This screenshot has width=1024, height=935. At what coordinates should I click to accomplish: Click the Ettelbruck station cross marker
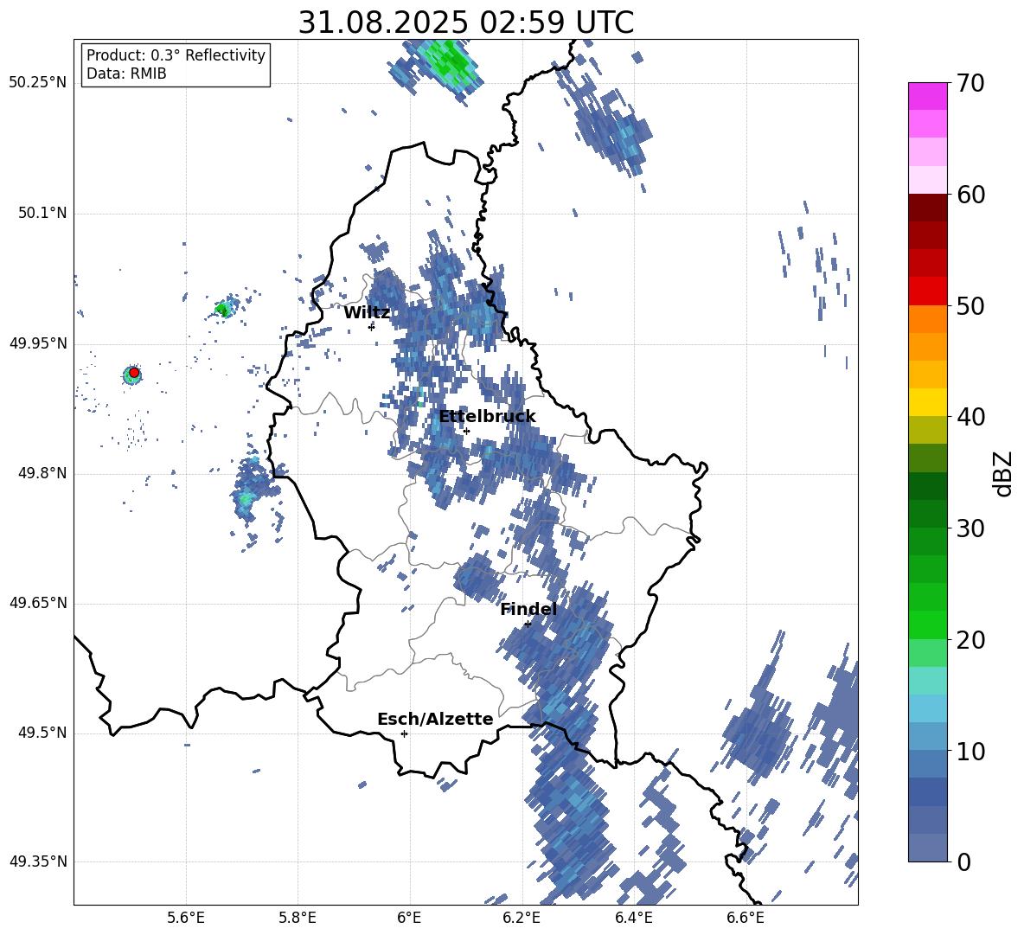point(466,431)
